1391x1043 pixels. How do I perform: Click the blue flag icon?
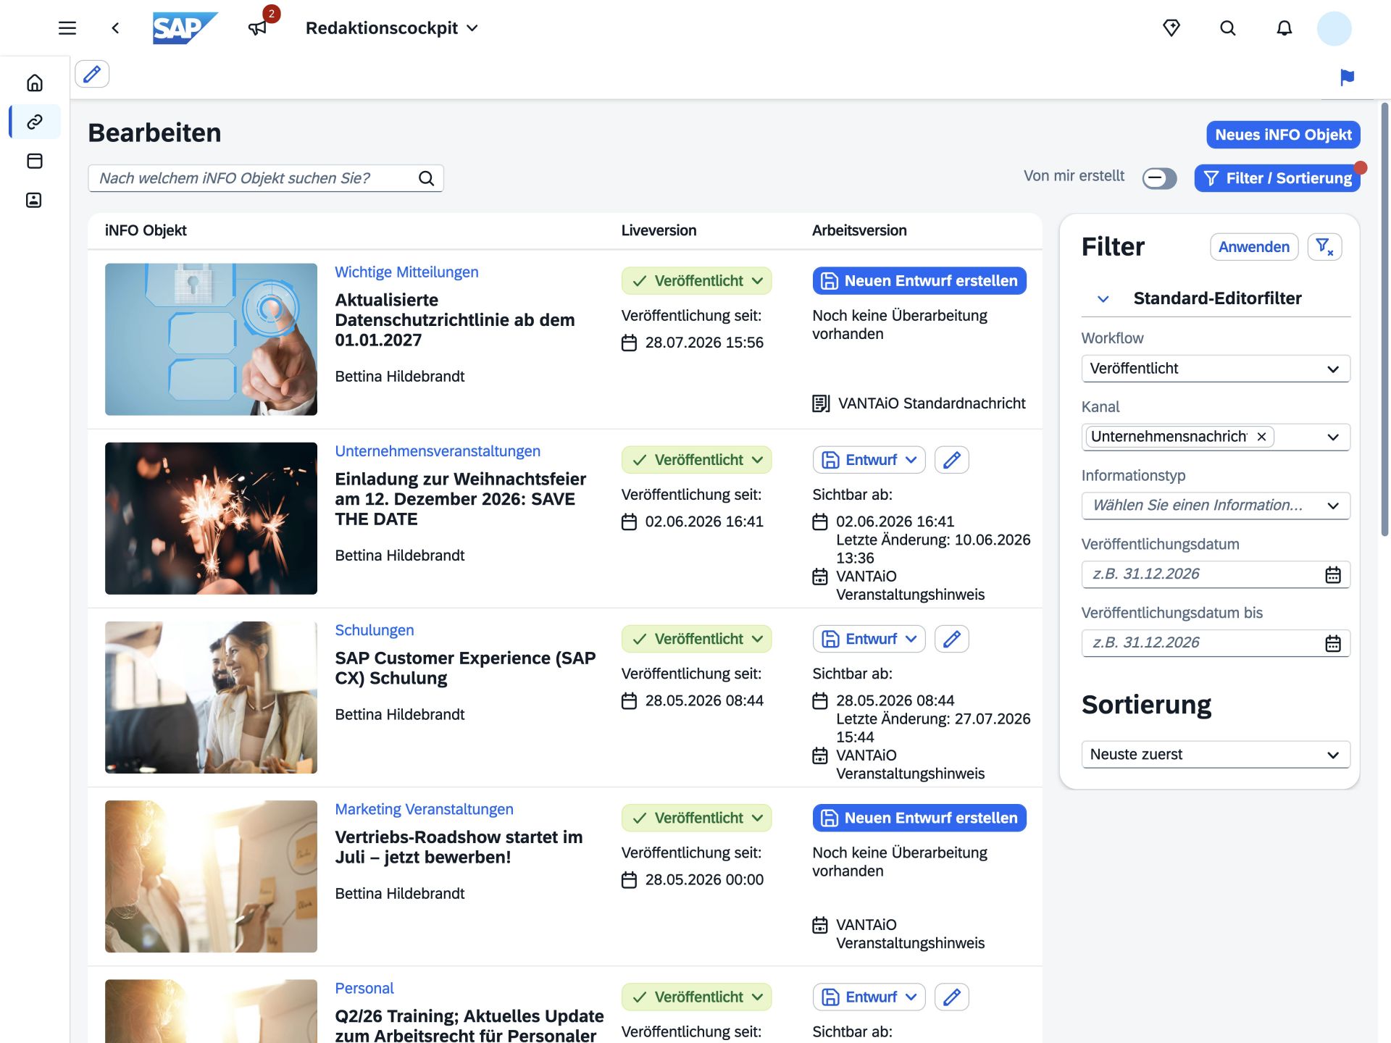(1348, 78)
